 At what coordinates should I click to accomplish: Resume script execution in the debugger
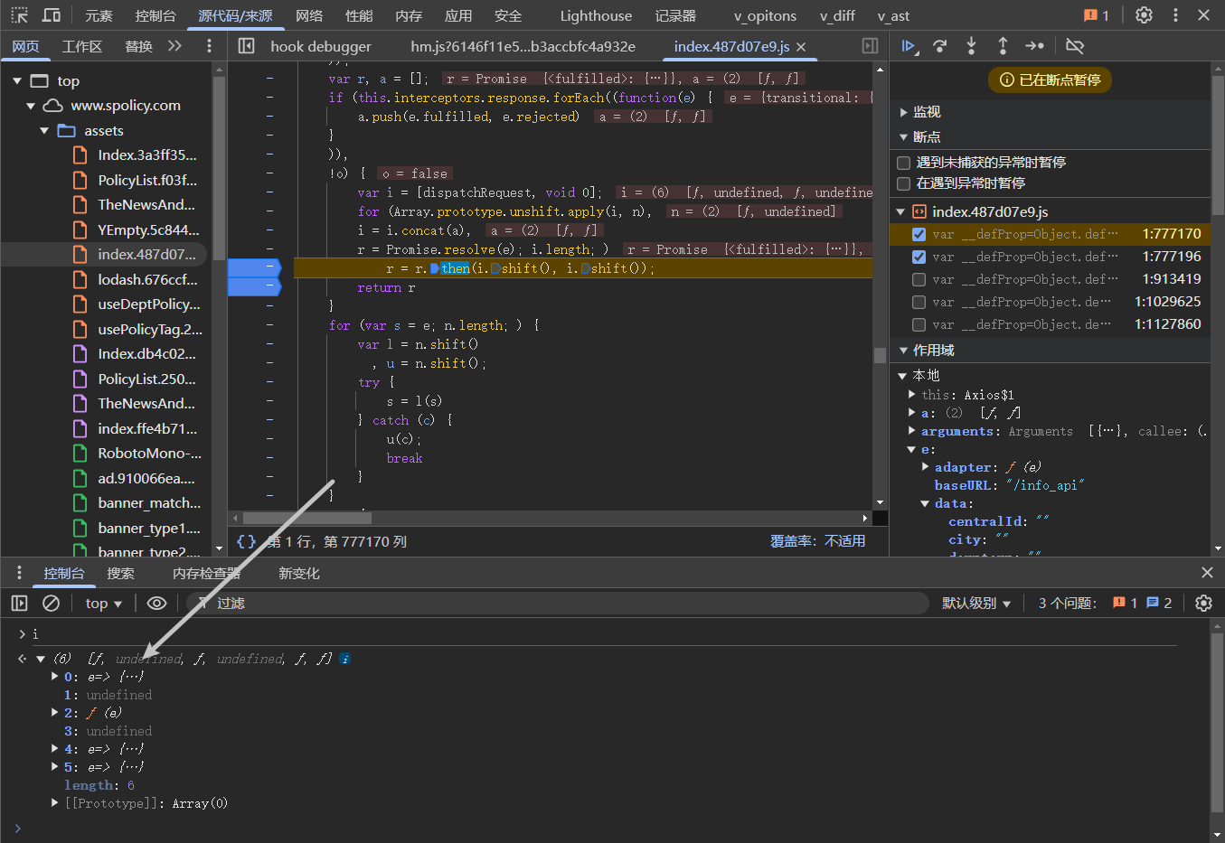[909, 46]
